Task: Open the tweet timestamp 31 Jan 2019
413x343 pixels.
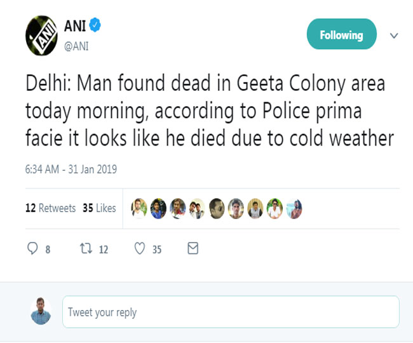Action: [x=71, y=170]
